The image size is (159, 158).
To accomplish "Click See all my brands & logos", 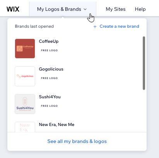I will (77, 141).
